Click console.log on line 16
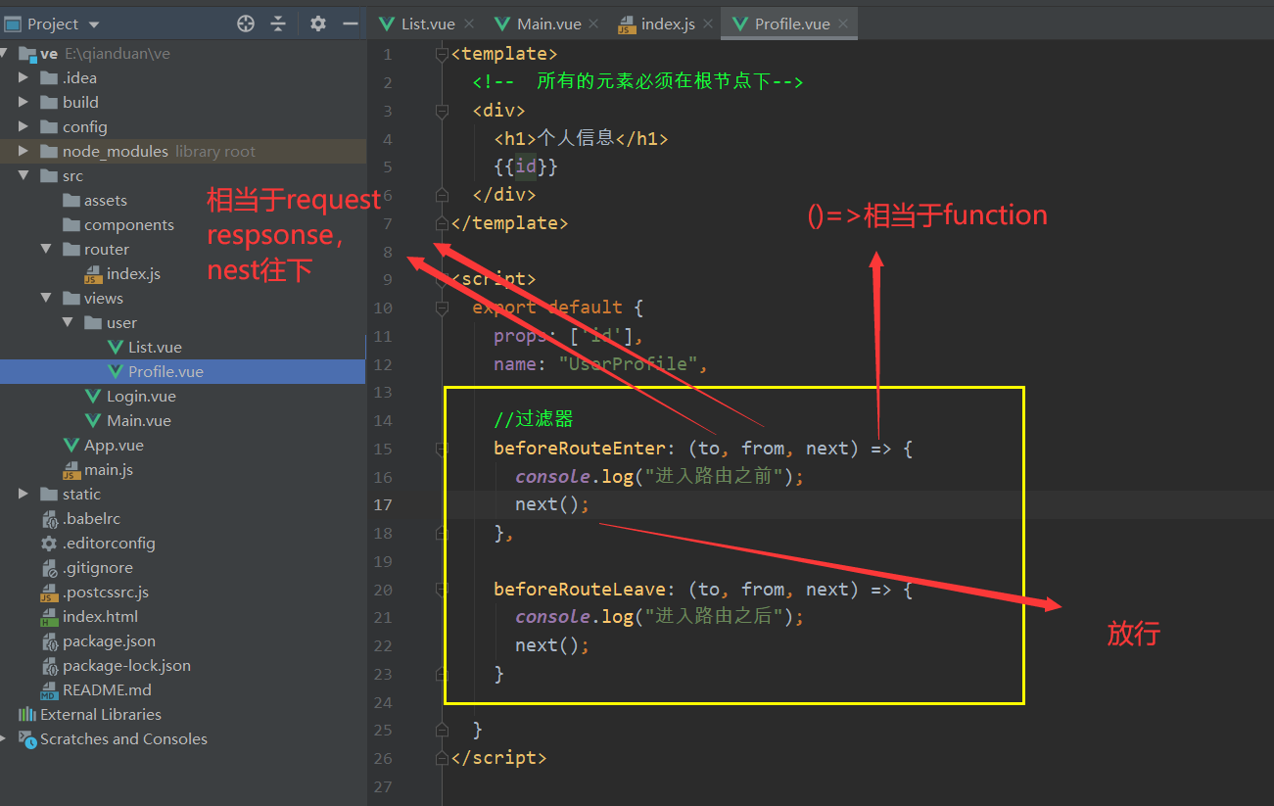Image resolution: width=1274 pixels, height=806 pixels. [x=575, y=477]
